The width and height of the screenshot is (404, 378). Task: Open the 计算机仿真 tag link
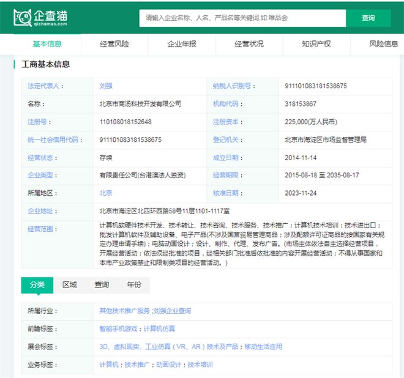pos(159,329)
